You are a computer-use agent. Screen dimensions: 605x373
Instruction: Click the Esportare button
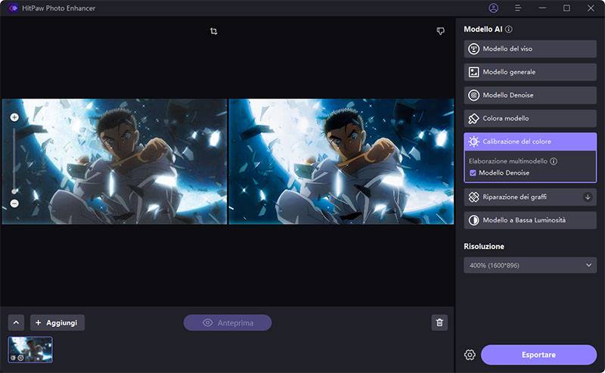pyautogui.click(x=538, y=355)
